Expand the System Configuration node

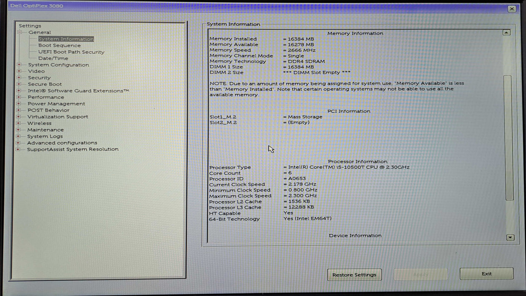pos(19,65)
